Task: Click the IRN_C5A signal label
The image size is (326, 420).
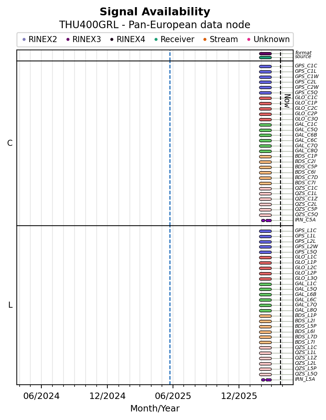Action: [x=305, y=220]
